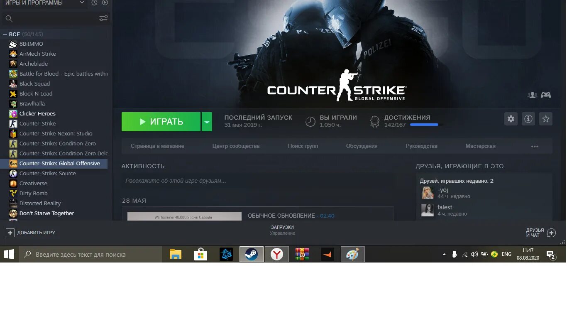567x319 pixels.
Task: Open the volume tray icon
Action: [474, 254]
